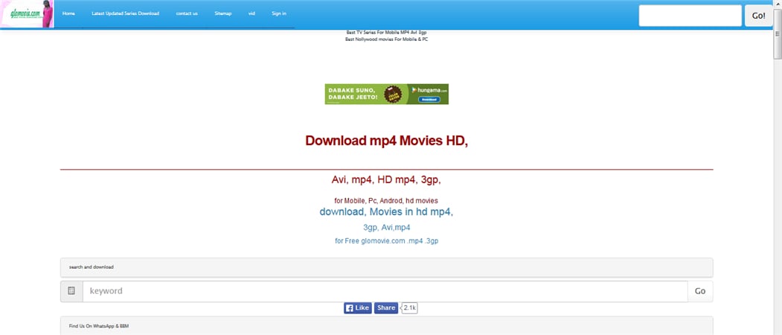
Task: Go to the contact us page
Action: [187, 13]
